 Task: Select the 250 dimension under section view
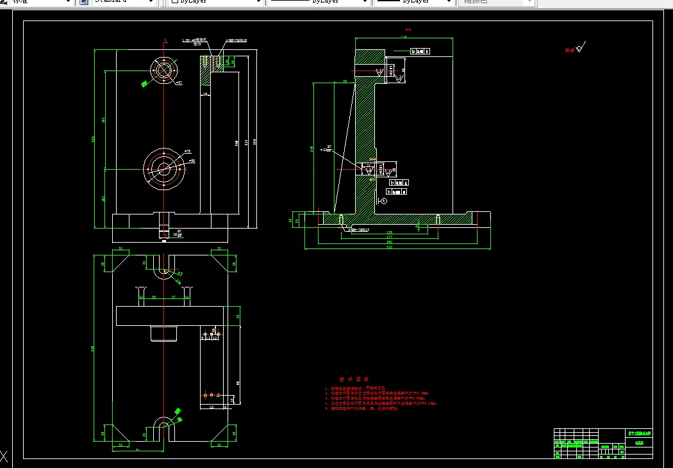pos(389,242)
